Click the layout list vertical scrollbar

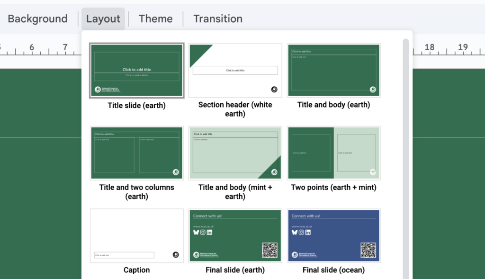click(406, 159)
